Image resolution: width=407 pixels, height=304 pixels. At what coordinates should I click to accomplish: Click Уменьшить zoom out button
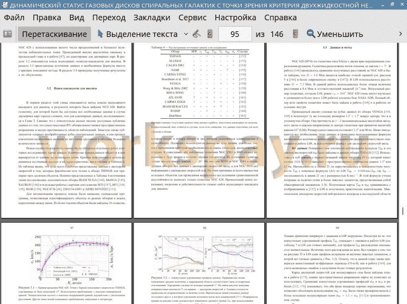335,34
